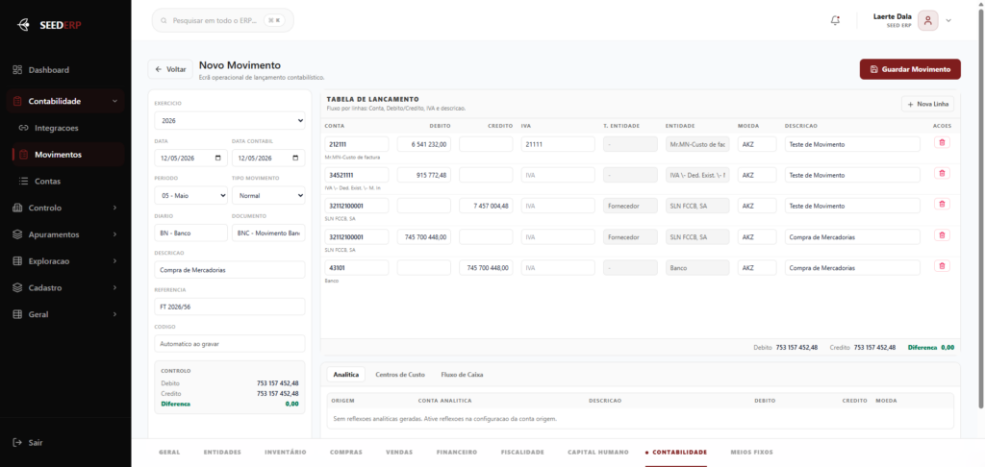Expand the Exploracao sidebar section
The width and height of the screenshot is (985, 467).
point(115,260)
